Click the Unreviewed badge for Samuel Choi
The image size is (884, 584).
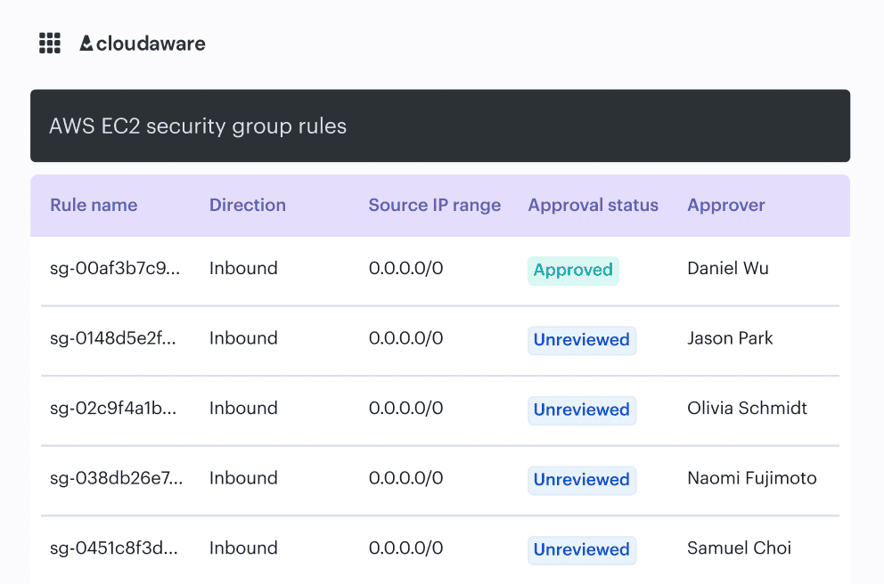pos(582,549)
